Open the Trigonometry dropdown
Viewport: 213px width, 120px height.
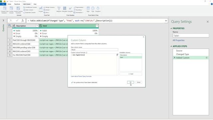pyautogui.click(x=79, y=7)
